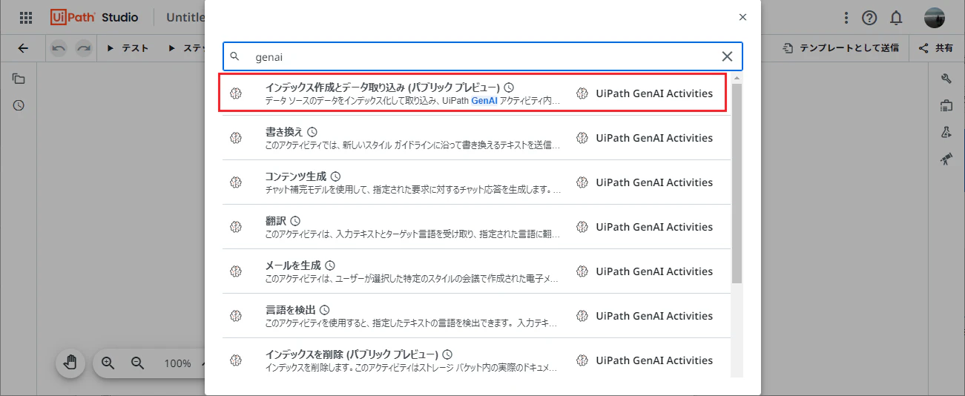Click the 100% zoom level
Screen dimensions: 965x396
[x=178, y=363]
